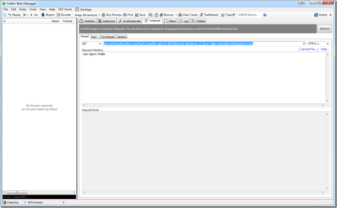Screen dimensions: 337x208
Task: Open the File menu
Action: point(5,9)
